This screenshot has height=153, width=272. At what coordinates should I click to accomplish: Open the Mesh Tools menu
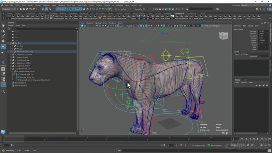[71, 6]
